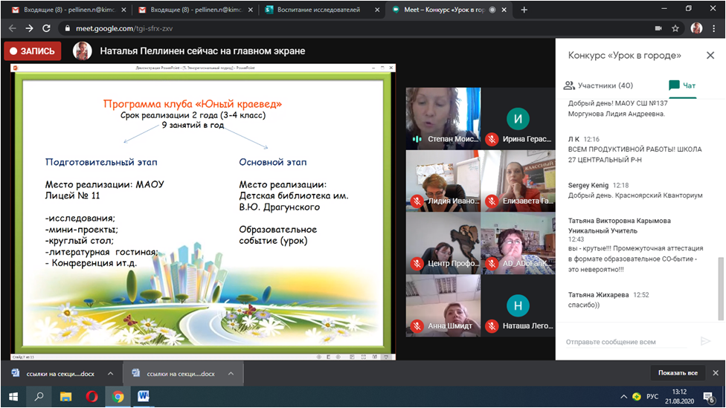Viewport: 726px width, 408px height.
Task: Click the chat panel scrollbar
Action: (721, 288)
